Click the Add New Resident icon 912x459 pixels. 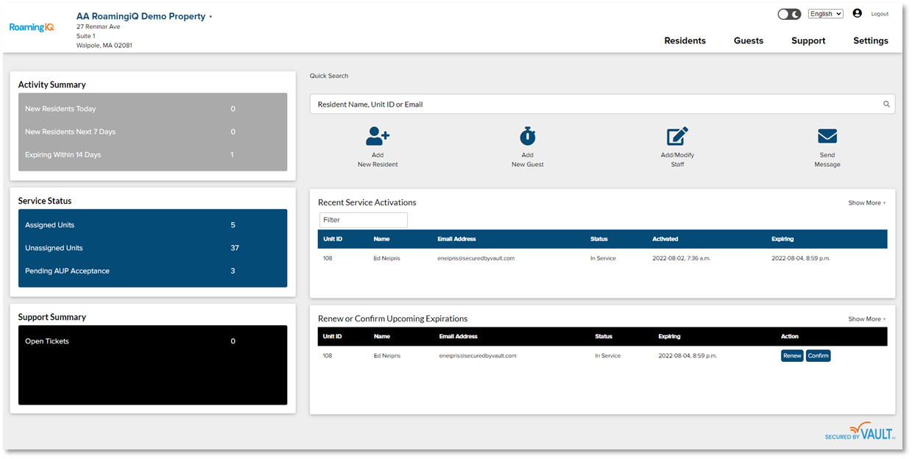click(378, 136)
